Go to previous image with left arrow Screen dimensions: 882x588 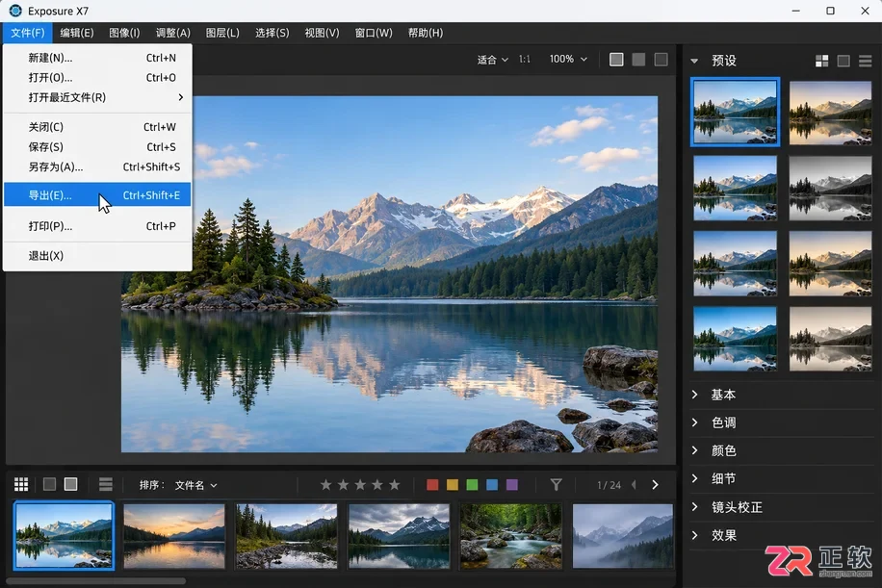tap(634, 485)
